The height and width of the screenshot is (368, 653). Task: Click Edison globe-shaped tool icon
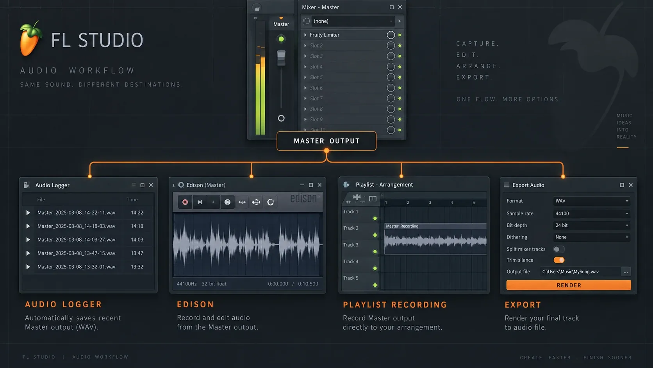(227, 202)
